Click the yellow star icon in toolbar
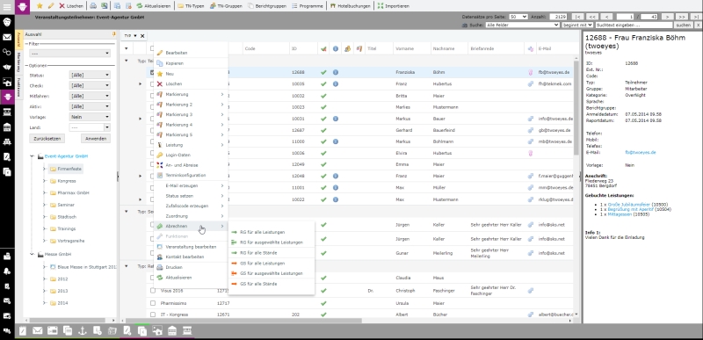The width and height of the screenshot is (703, 340). coord(40,6)
